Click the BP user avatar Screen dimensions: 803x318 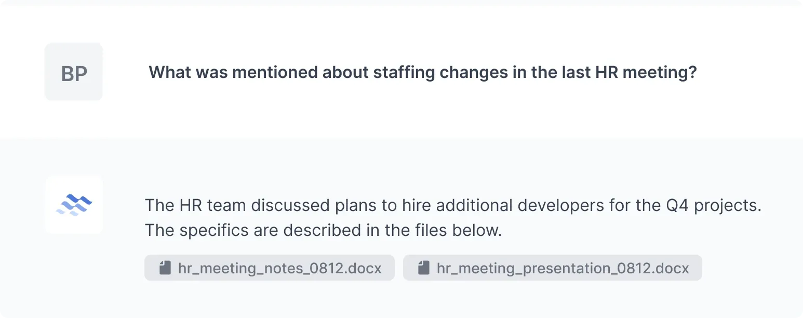[73, 72]
